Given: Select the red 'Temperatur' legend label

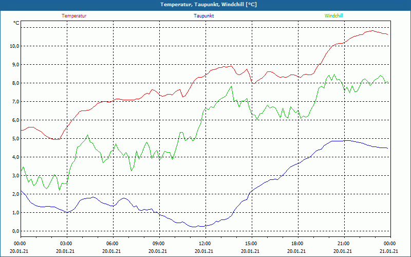Looking at the screenshot, I should click(x=74, y=16).
